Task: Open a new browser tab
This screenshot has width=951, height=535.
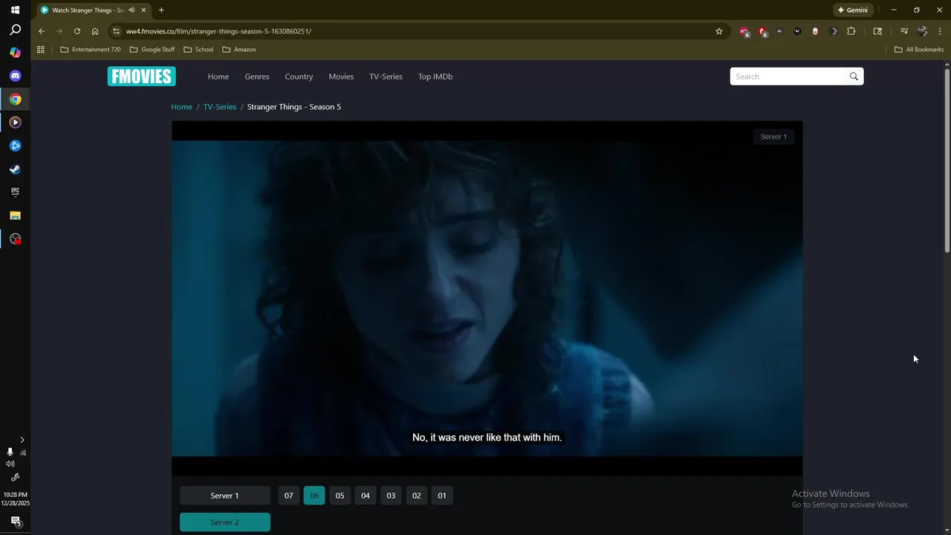Action: click(x=161, y=10)
